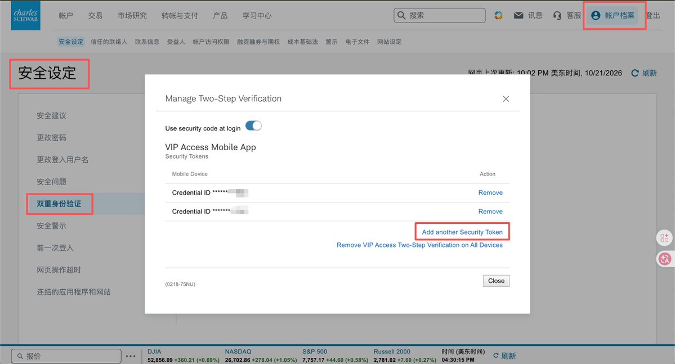
Task: Click the floating grid widget icon
Action: coord(664,238)
